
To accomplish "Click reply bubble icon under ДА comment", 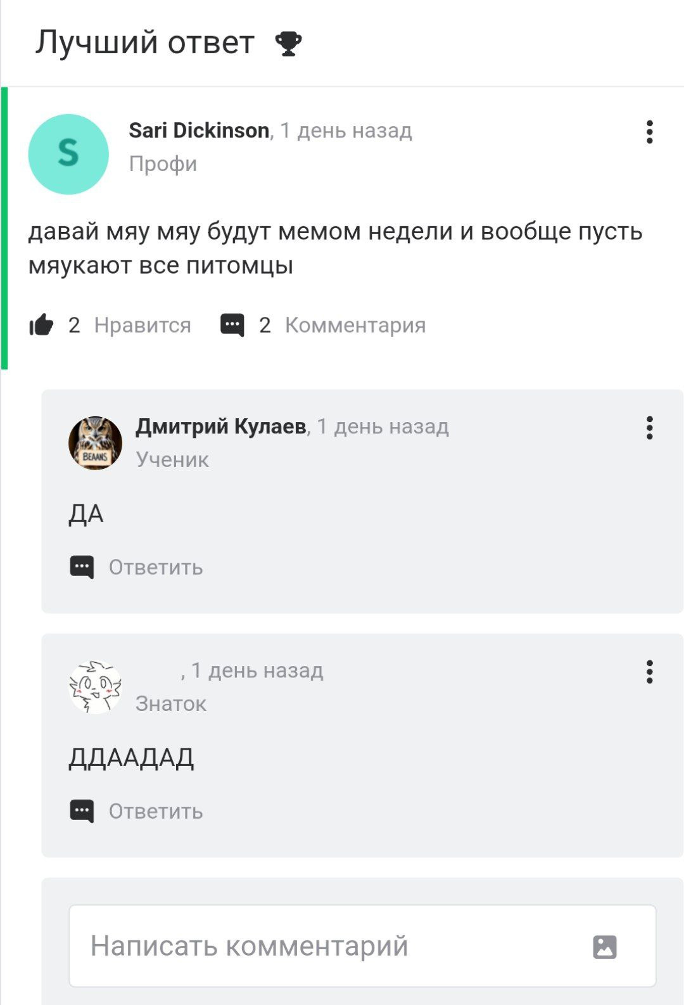I will 82,567.
